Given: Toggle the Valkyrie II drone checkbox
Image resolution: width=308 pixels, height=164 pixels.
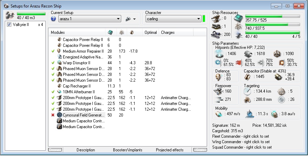Looking at the screenshot, I should (x=9, y=25).
